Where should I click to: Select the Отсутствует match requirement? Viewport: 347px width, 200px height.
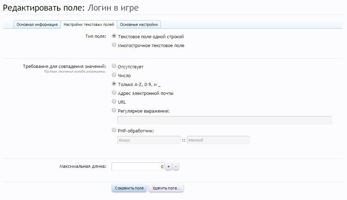(114, 66)
